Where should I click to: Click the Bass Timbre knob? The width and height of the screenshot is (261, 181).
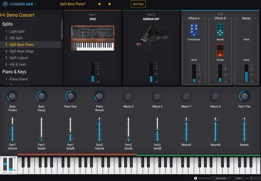pos(12,96)
